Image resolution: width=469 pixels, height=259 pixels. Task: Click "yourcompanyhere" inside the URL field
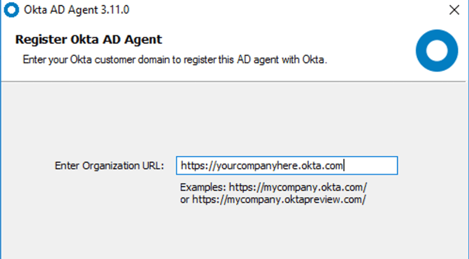pos(257,165)
